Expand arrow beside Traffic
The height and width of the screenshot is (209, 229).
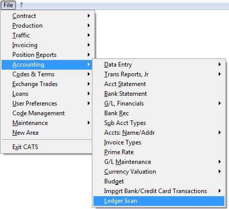pyautogui.click(x=89, y=35)
